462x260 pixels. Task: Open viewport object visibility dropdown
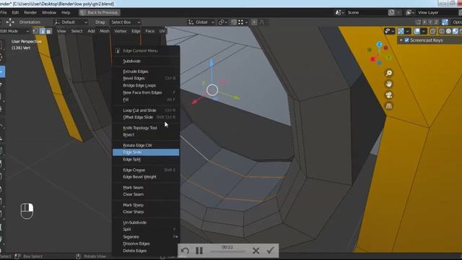390,31
